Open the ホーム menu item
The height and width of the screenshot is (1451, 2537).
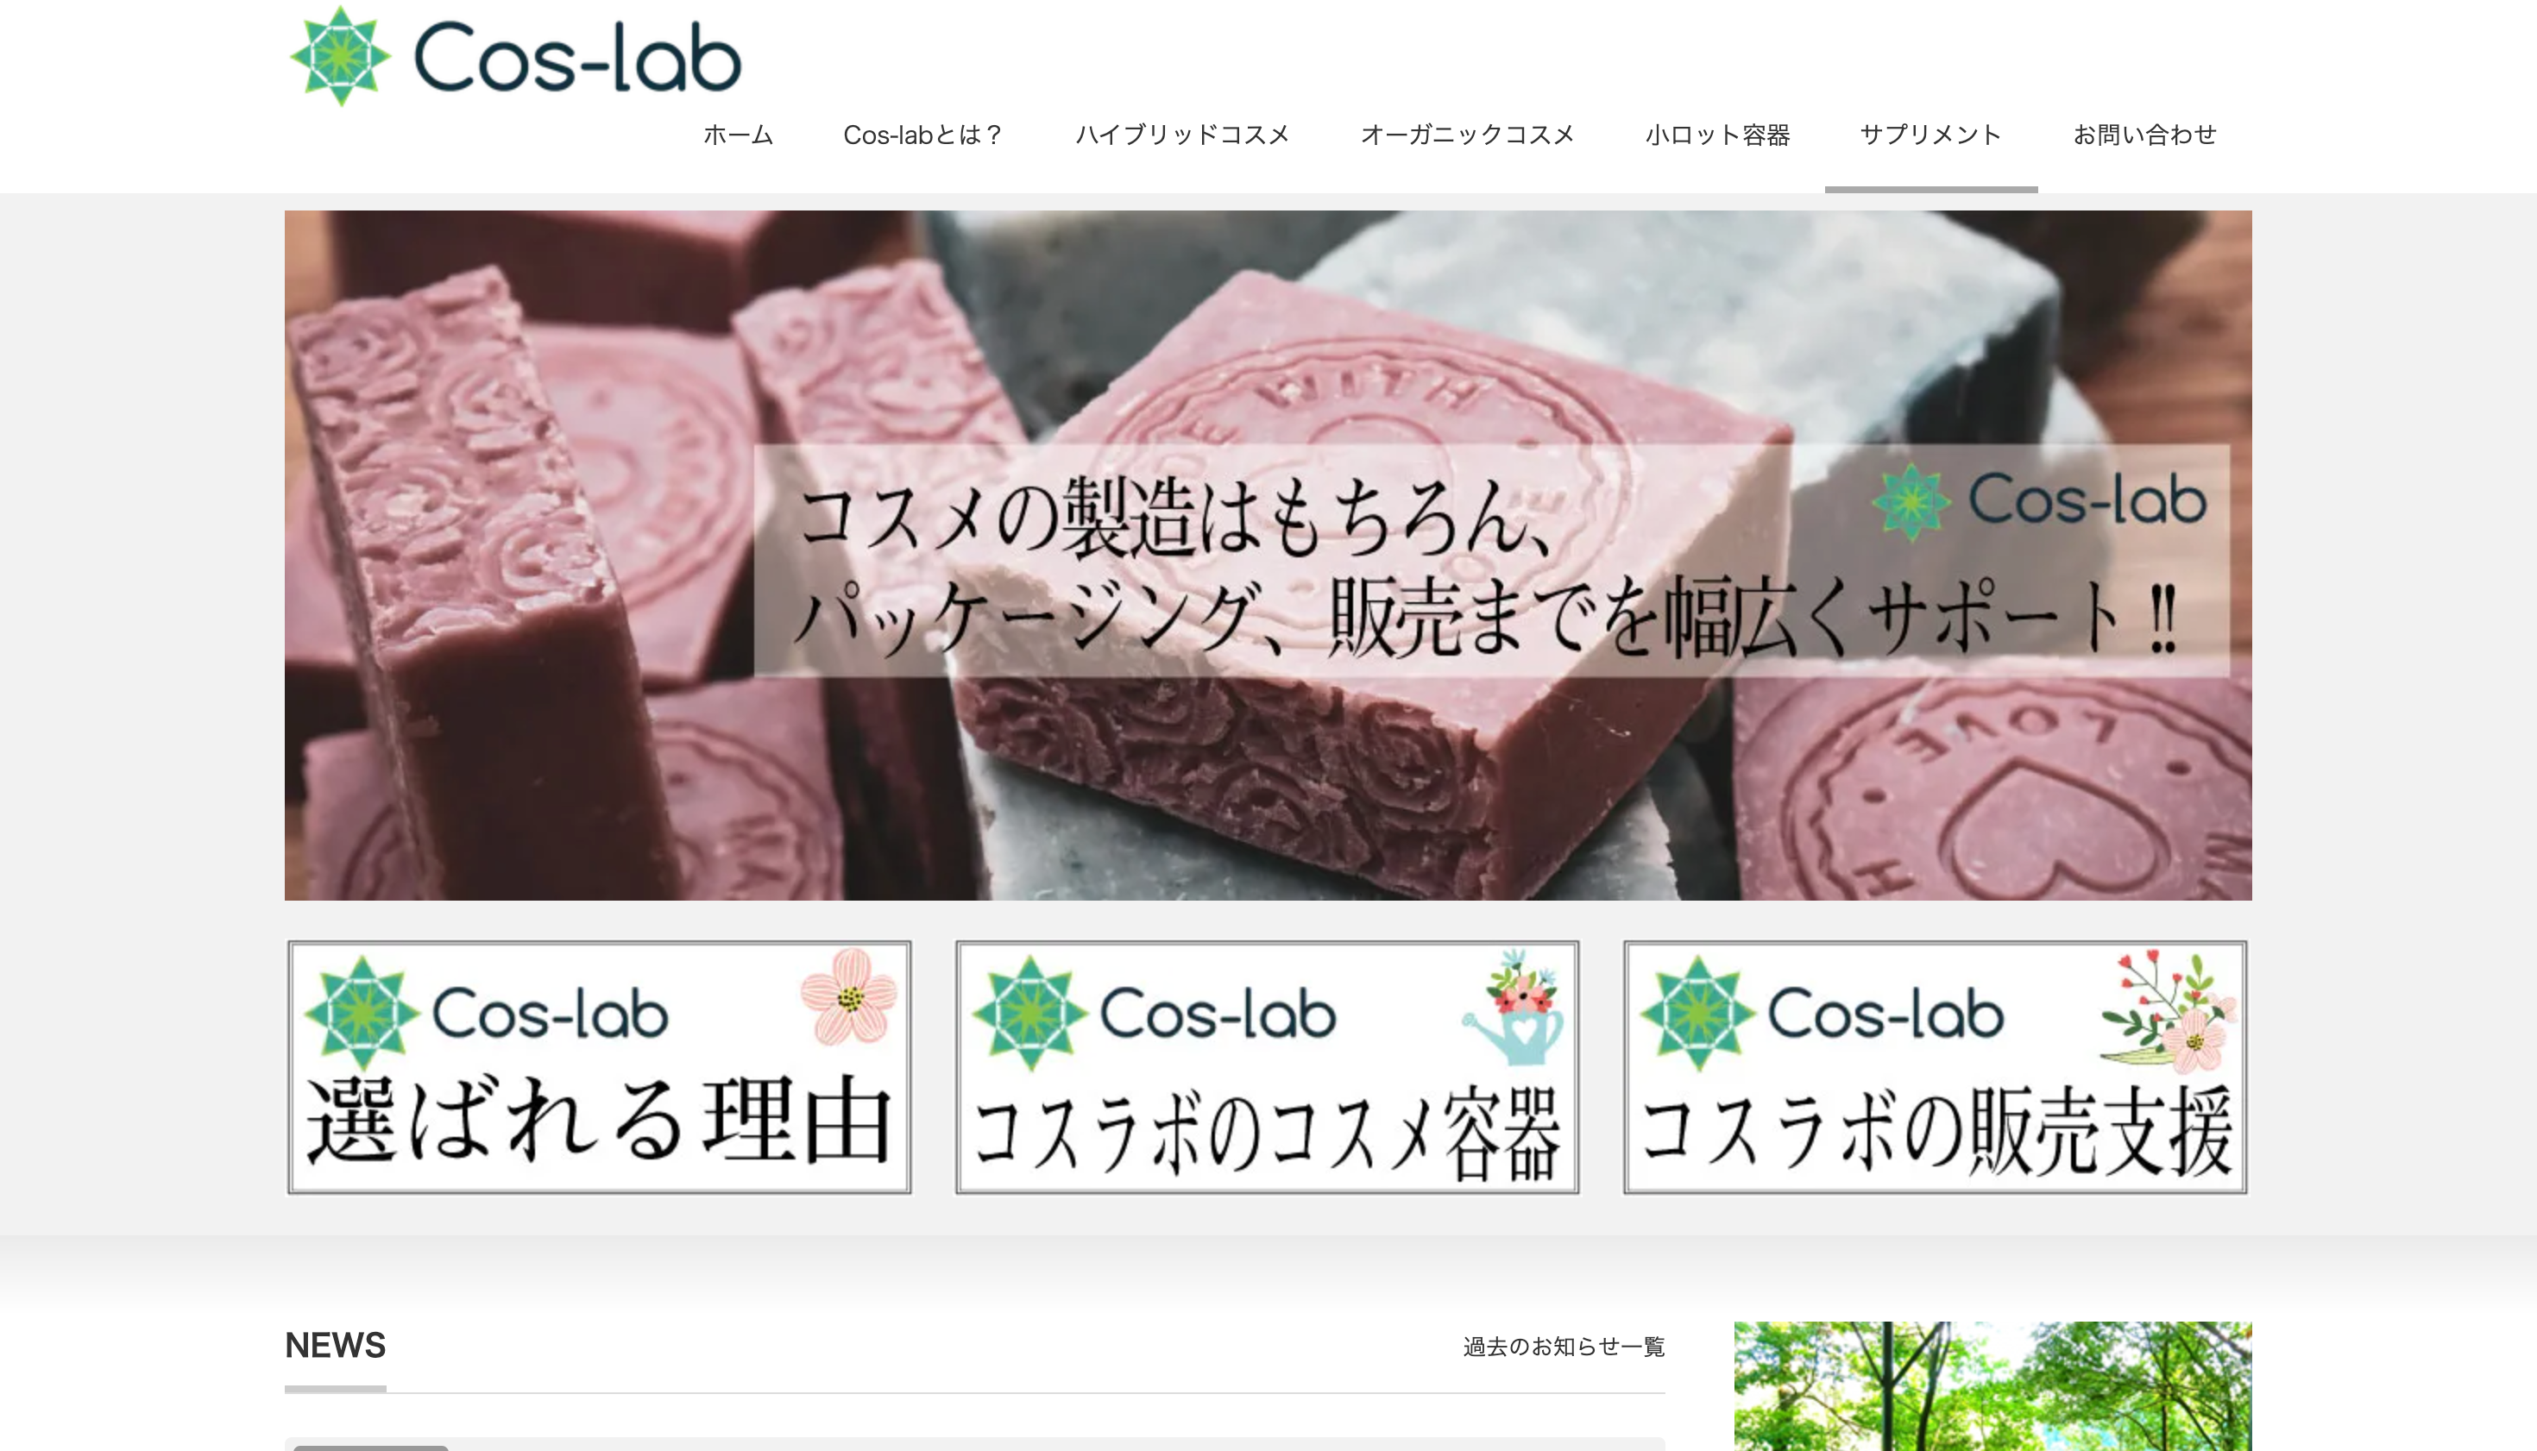coord(738,135)
